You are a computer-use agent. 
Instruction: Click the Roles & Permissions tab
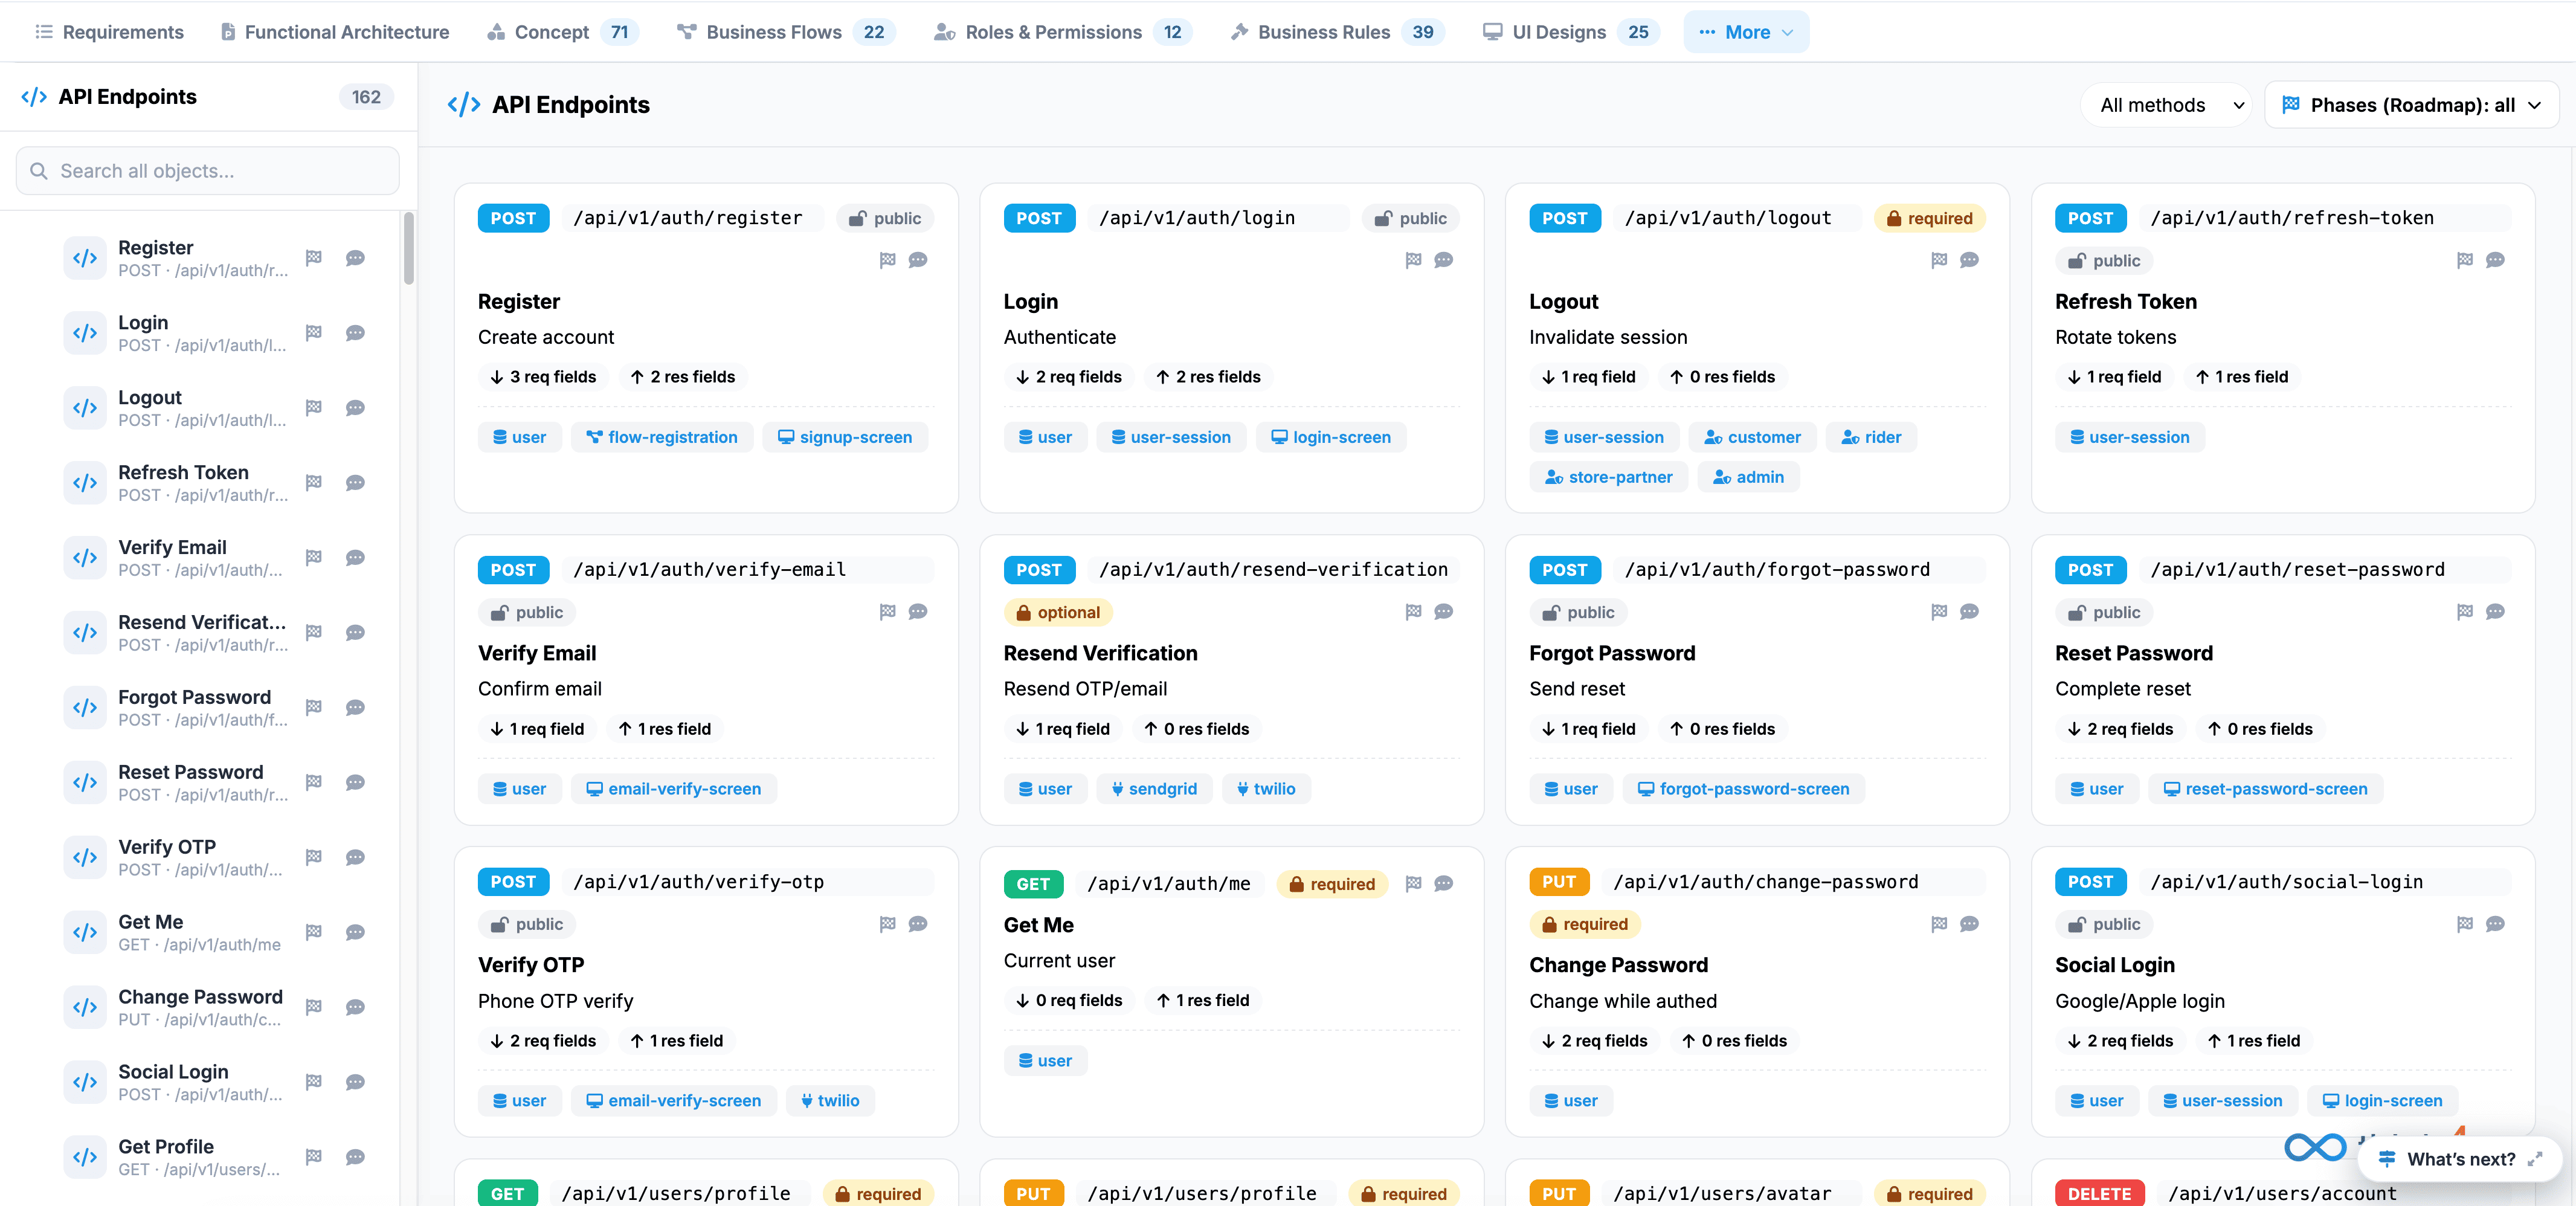[x=1062, y=32]
